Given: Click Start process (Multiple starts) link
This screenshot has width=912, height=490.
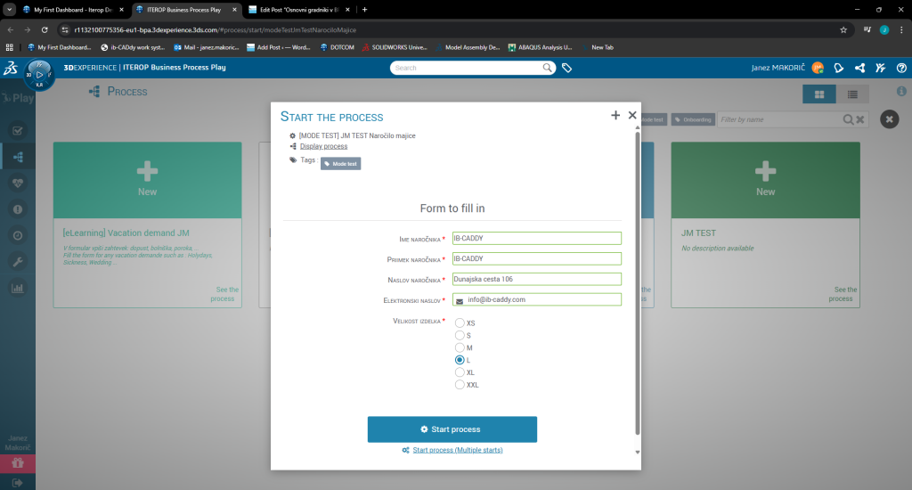Looking at the screenshot, I should click(x=457, y=451).
